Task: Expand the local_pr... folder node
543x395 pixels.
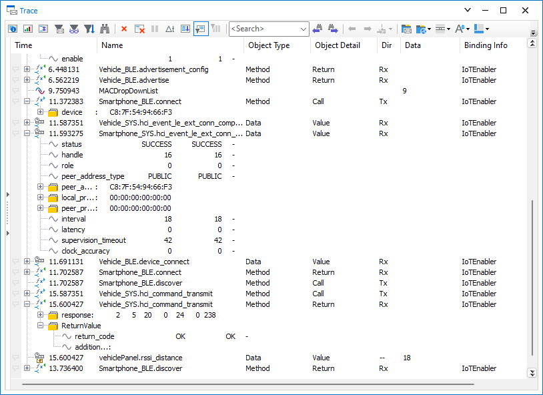Action: 40,197
